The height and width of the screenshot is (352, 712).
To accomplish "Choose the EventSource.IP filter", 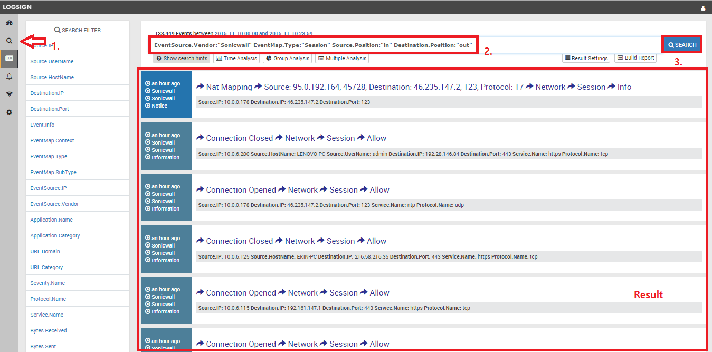I will point(48,188).
